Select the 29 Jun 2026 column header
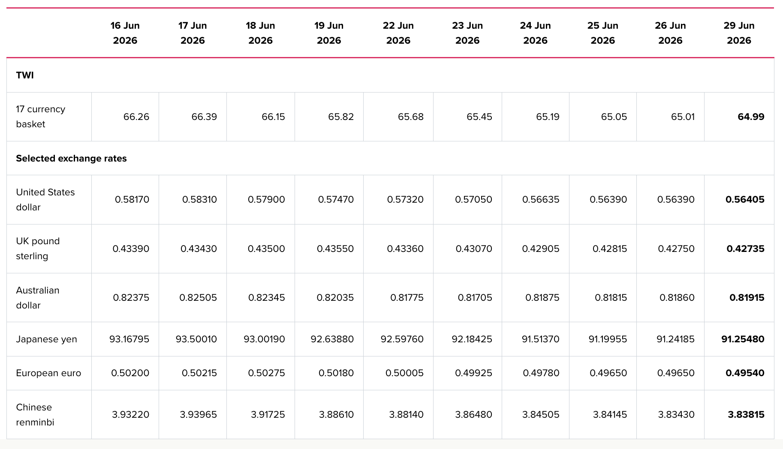Viewport: 783px width, 449px height. [x=739, y=33]
